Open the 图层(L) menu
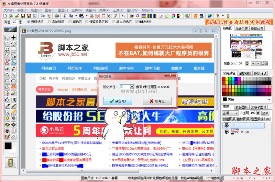275x182 pixels. coord(63,10)
